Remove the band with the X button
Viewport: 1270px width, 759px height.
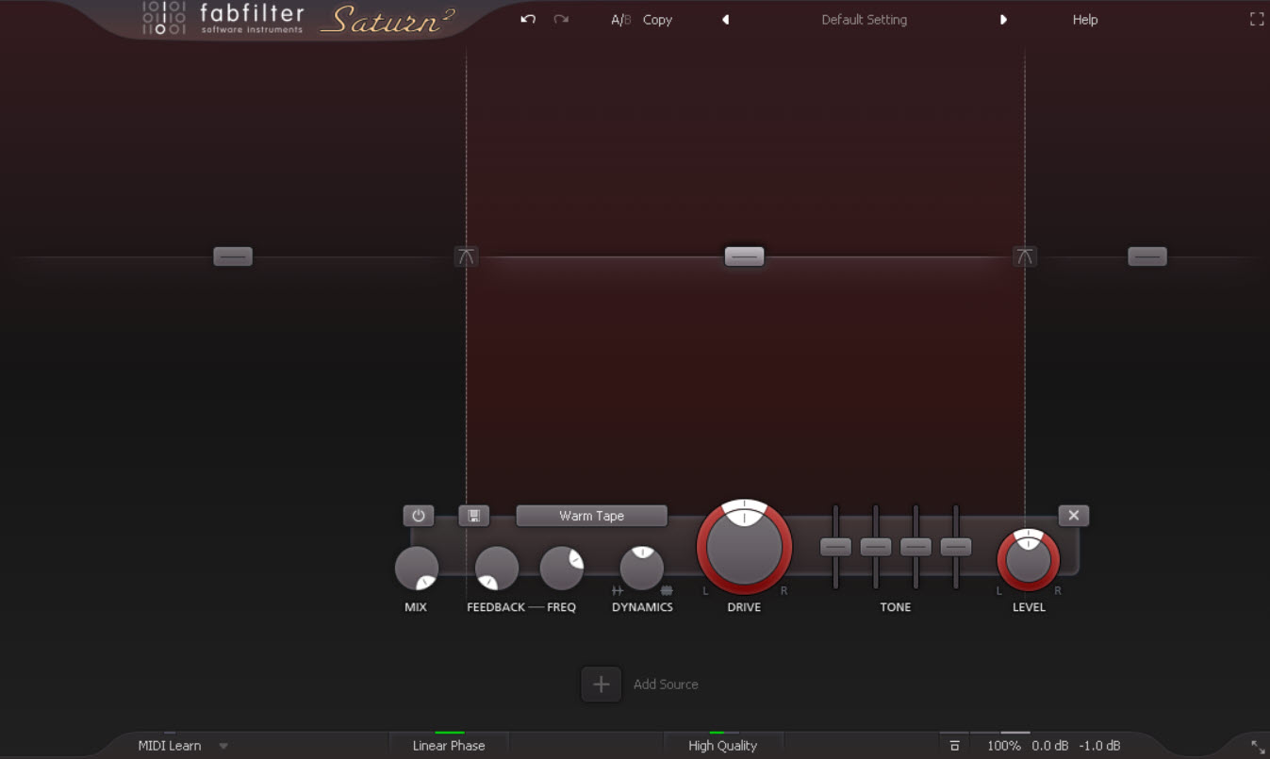pyautogui.click(x=1074, y=515)
